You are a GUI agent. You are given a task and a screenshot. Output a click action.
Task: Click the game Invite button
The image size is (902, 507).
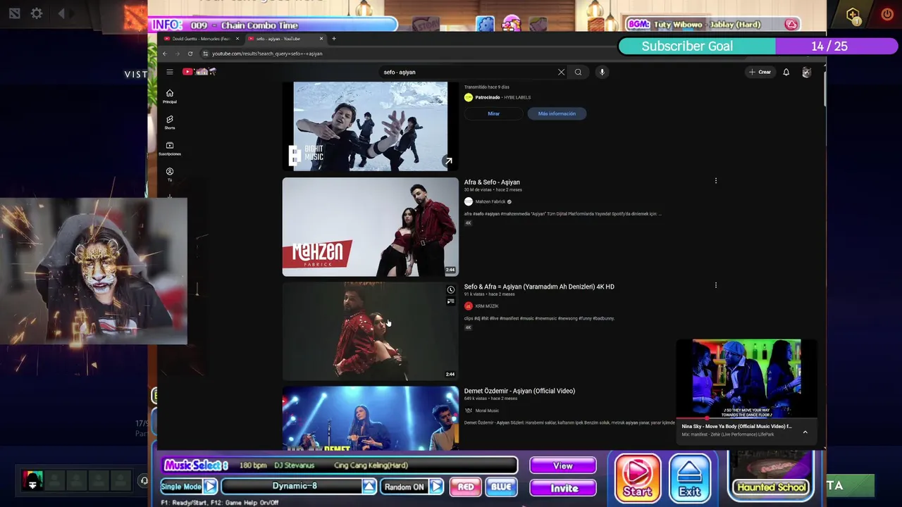[x=563, y=488]
